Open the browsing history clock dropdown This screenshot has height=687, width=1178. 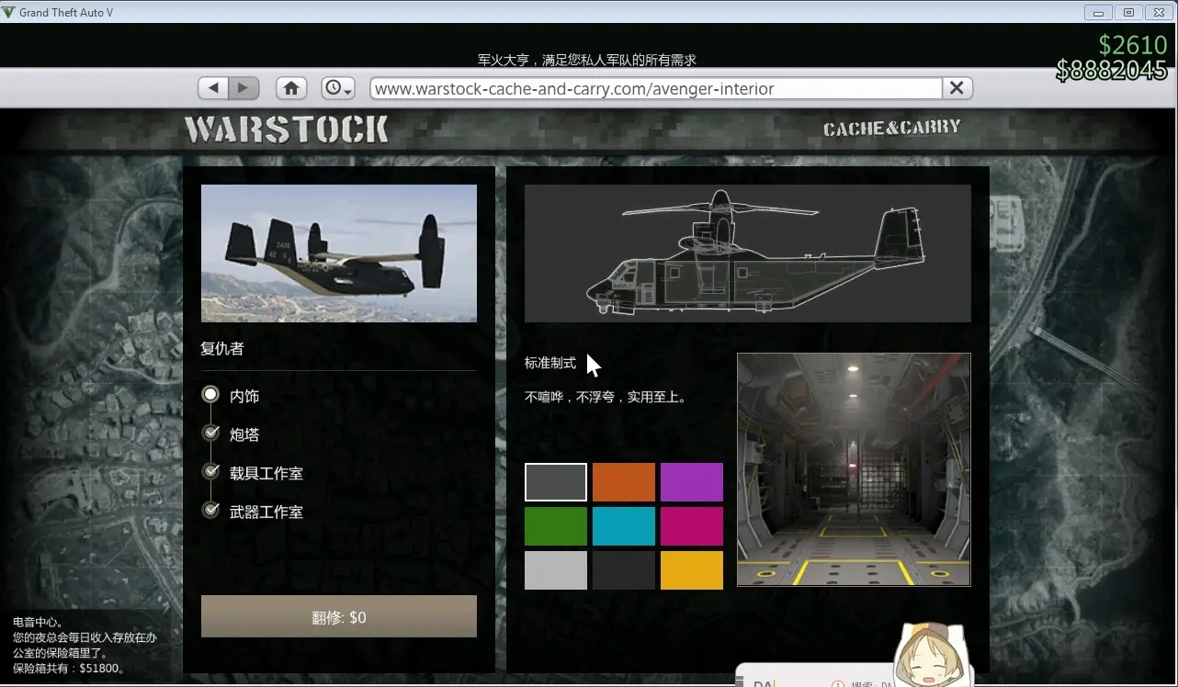(x=338, y=88)
